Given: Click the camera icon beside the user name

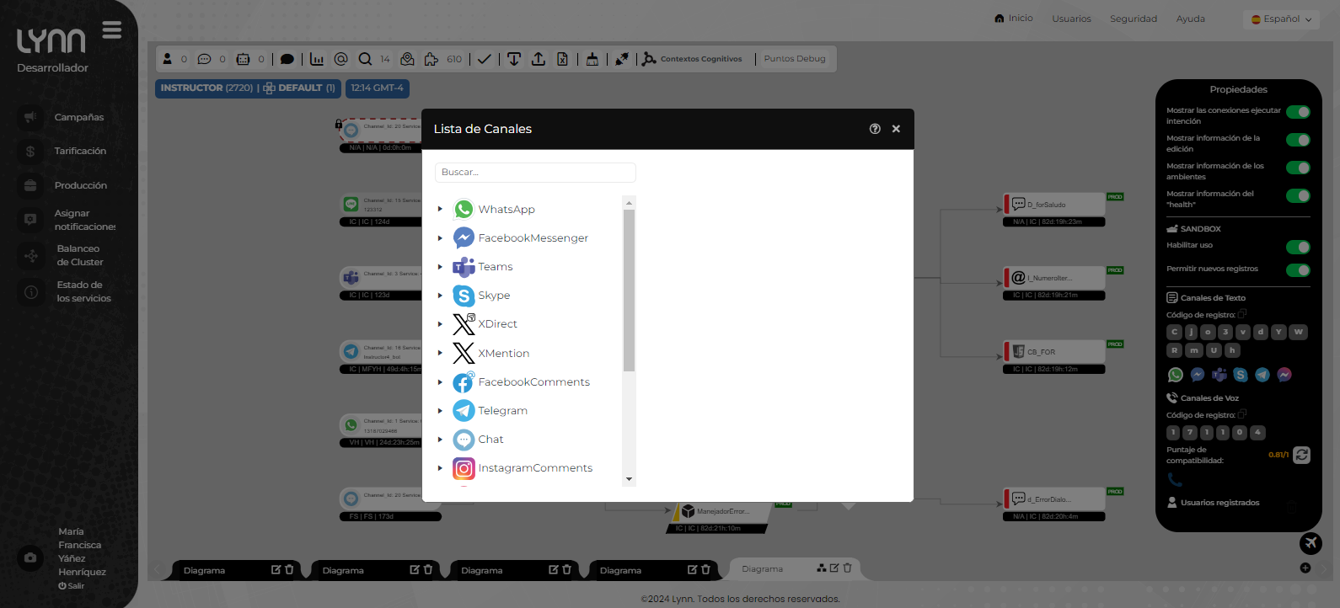Looking at the screenshot, I should 30,557.
